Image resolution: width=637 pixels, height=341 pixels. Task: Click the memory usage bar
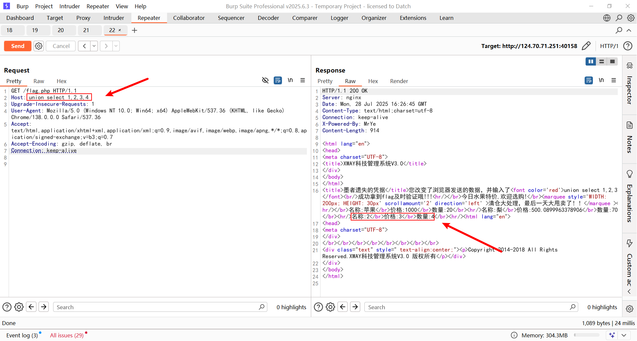click(x=587, y=335)
